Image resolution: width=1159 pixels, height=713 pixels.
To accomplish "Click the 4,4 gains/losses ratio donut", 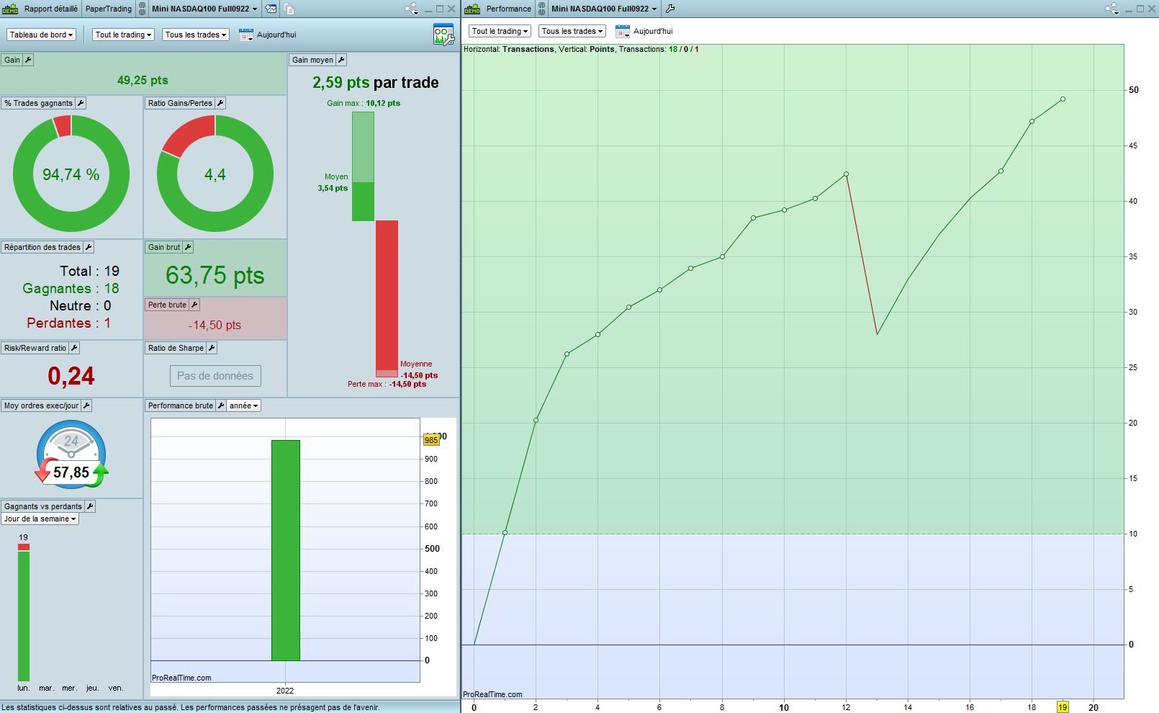I will pyautogui.click(x=215, y=174).
